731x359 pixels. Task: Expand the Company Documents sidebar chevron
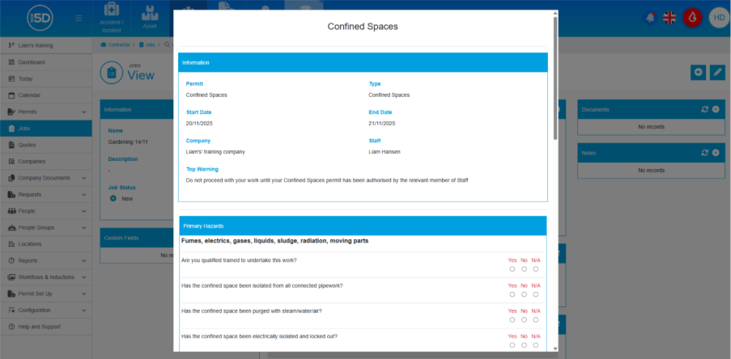(84, 179)
